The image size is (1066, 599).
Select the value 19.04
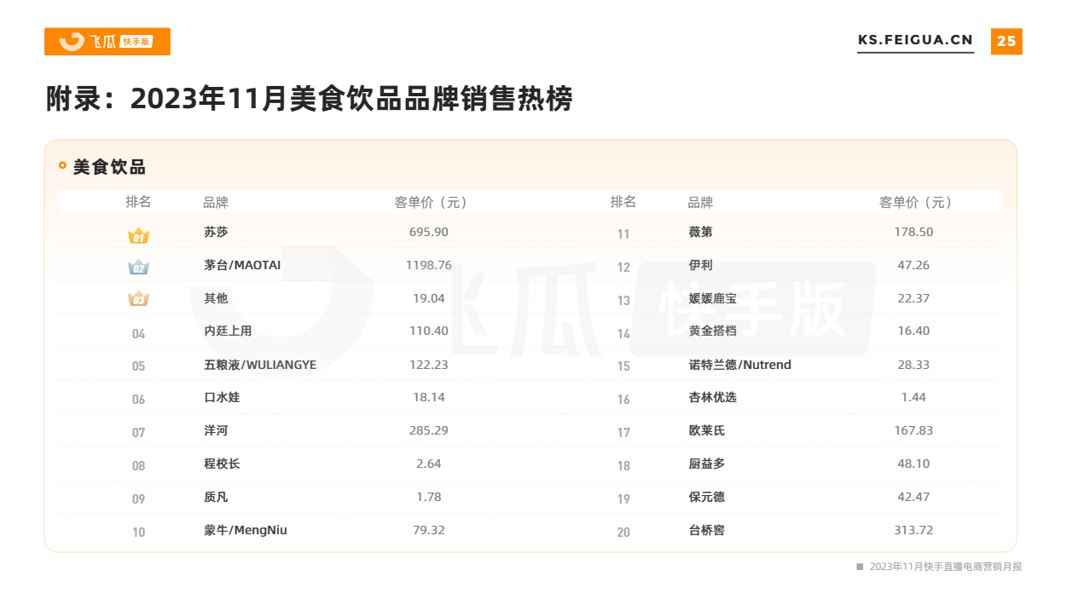(x=429, y=298)
